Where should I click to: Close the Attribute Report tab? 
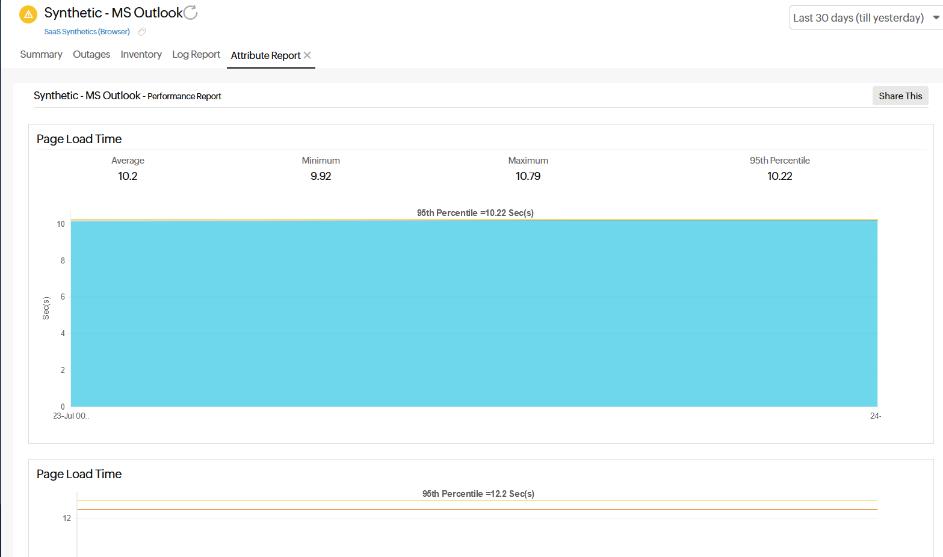(x=308, y=55)
